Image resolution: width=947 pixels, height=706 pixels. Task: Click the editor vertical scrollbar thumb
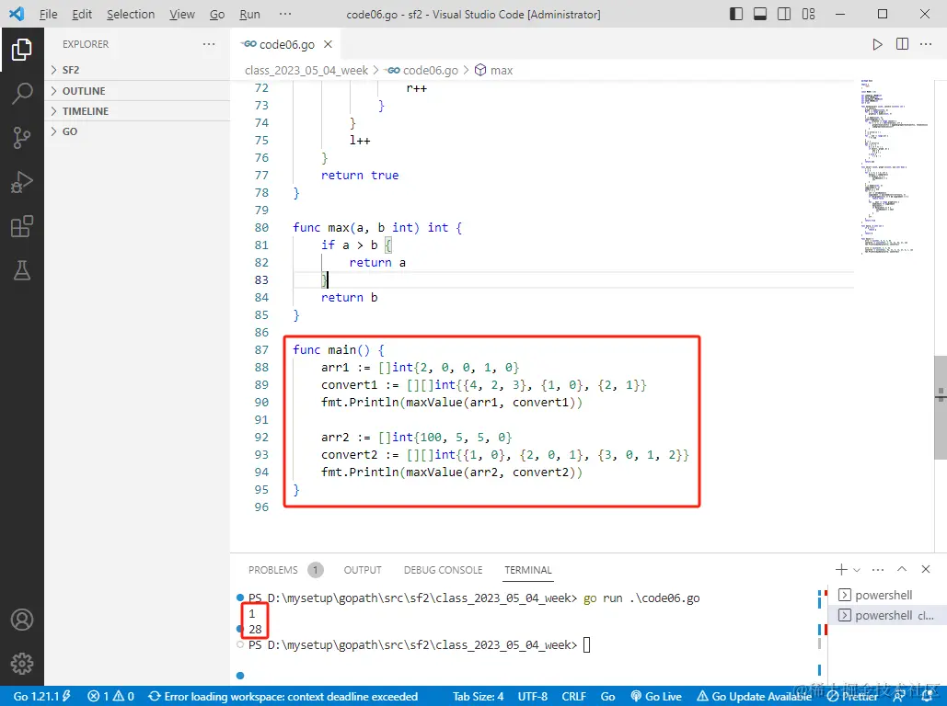click(x=941, y=407)
